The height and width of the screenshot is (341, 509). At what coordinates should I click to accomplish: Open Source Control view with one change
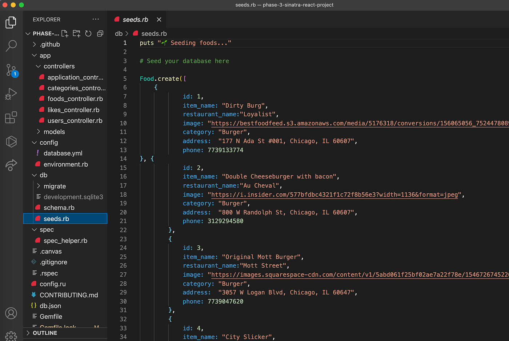[x=11, y=70]
